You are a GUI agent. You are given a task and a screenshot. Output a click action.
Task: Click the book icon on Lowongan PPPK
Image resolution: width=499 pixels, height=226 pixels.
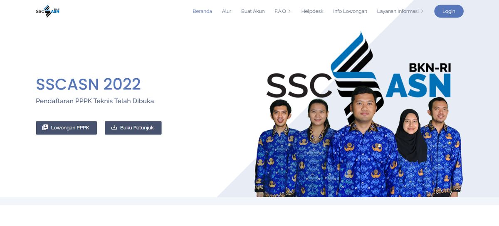[x=45, y=128]
